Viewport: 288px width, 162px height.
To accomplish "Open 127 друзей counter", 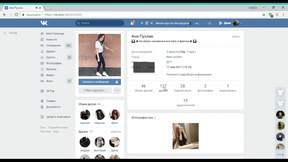I will click(x=163, y=88).
